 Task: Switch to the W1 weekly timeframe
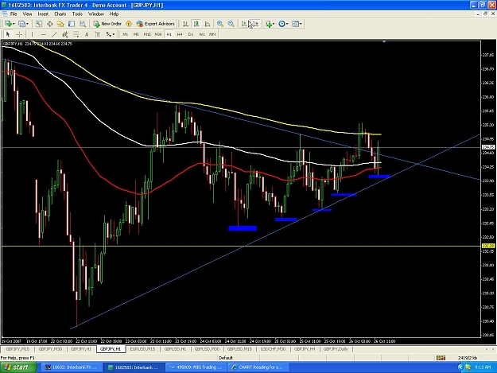tap(202, 34)
